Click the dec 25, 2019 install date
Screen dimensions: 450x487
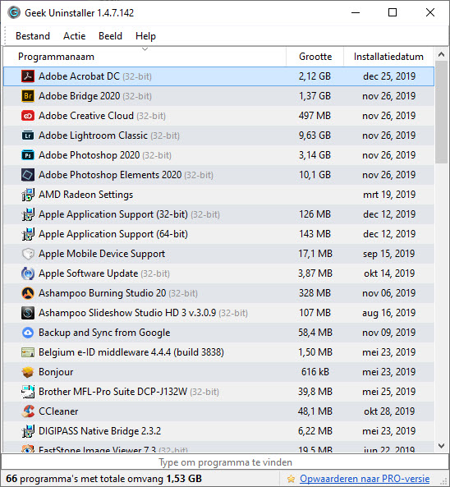389,76
